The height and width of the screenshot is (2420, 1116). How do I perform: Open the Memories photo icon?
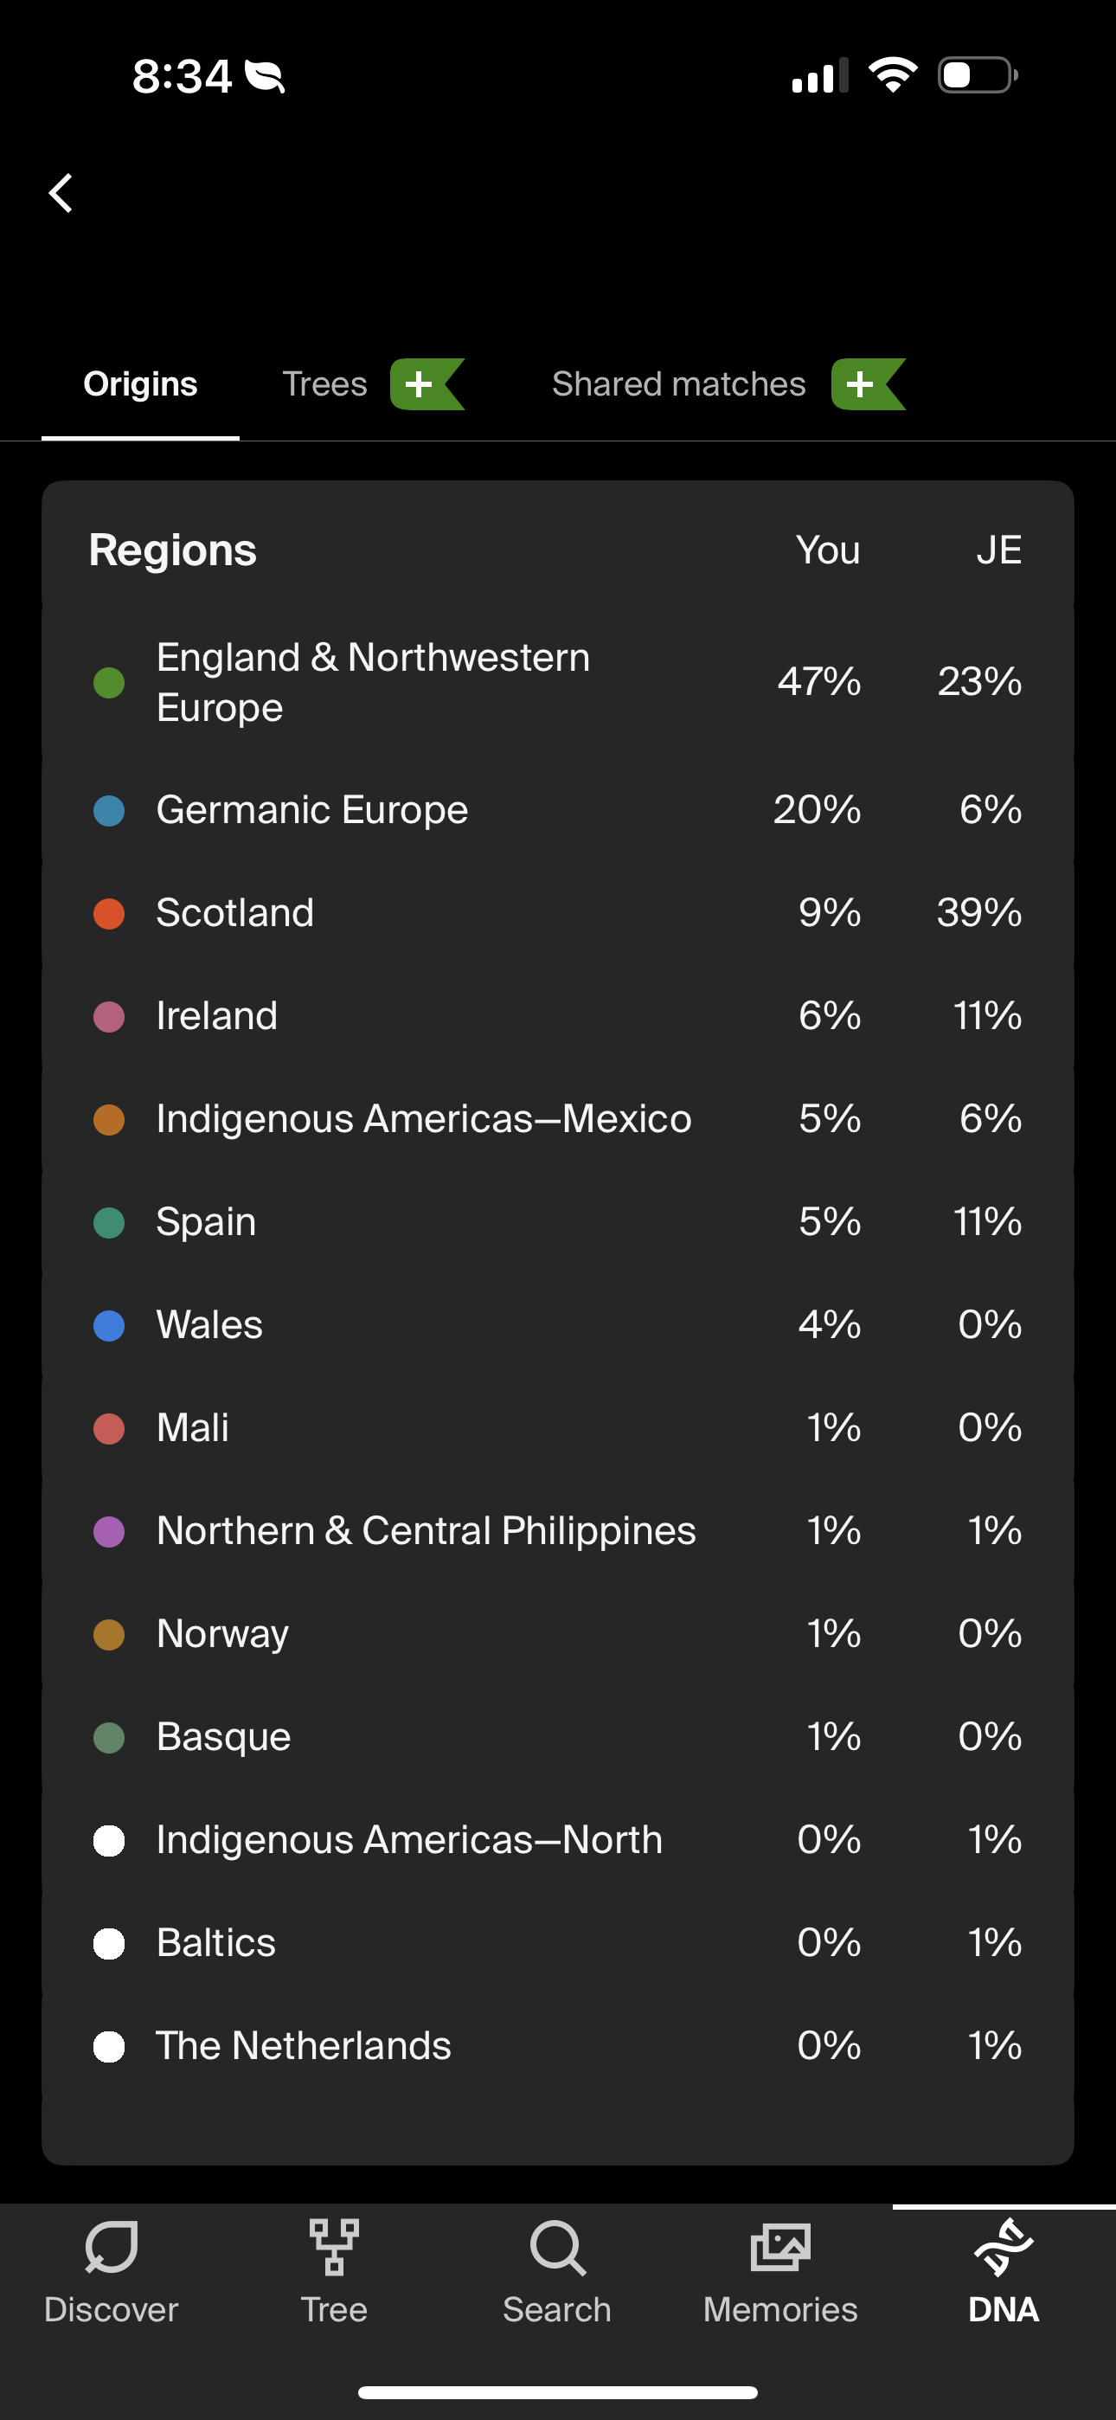pos(780,2247)
